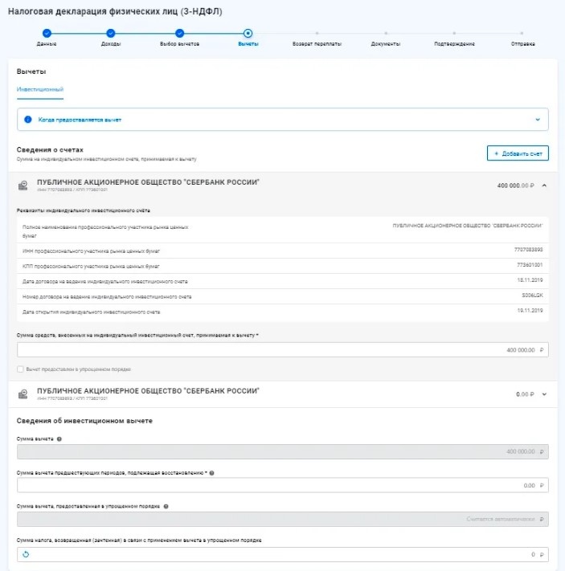The height and width of the screenshot is (571, 565).
Task: Click the 0.00 ₽ total on second account
Action: click(525, 394)
